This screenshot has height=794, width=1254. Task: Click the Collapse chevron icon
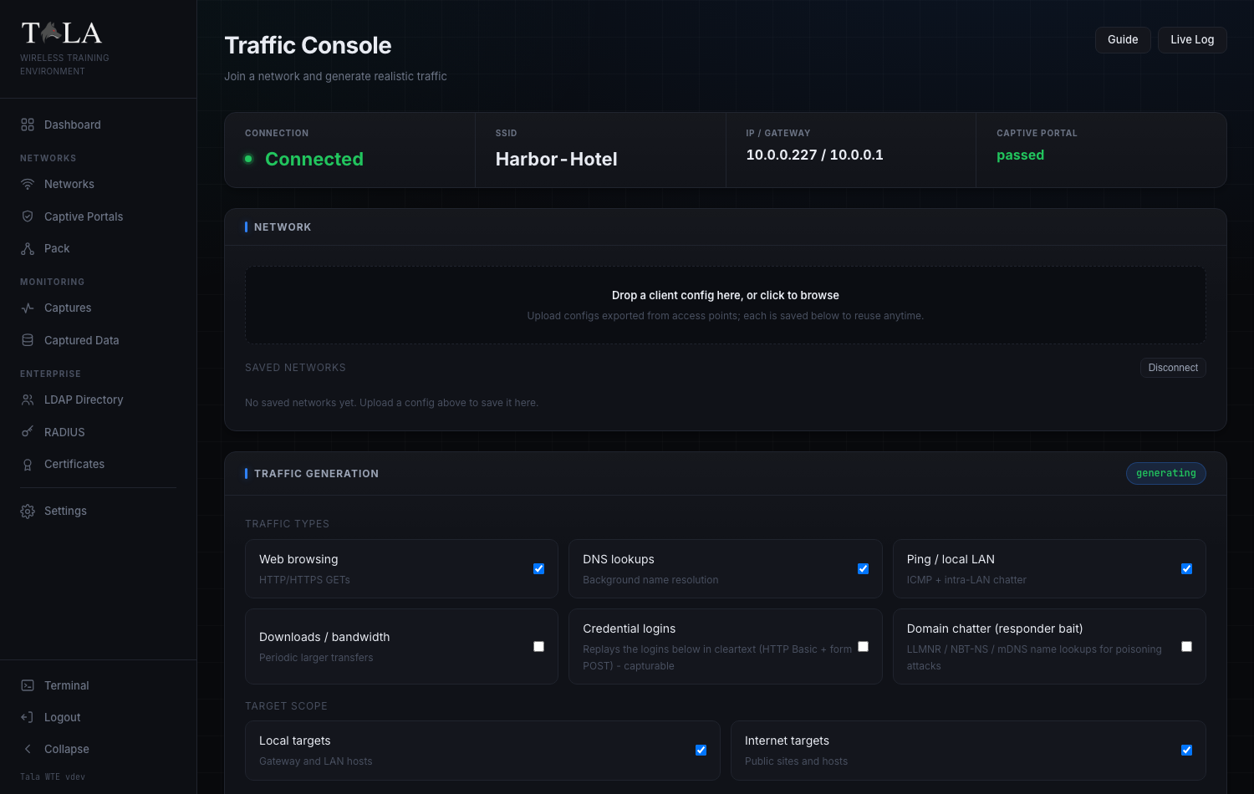pyautogui.click(x=28, y=749)
